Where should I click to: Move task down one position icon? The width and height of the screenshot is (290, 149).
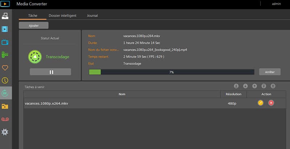(x=245, y=86)
